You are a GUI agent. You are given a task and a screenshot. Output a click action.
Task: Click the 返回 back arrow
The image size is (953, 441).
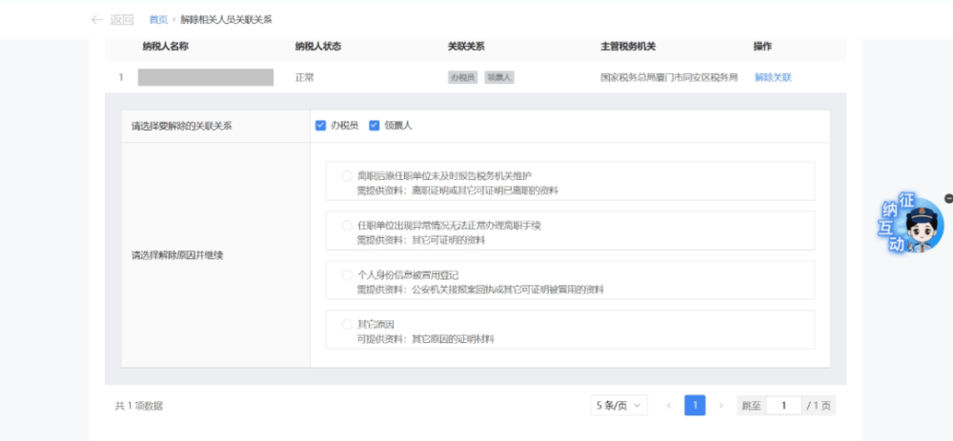97,19
